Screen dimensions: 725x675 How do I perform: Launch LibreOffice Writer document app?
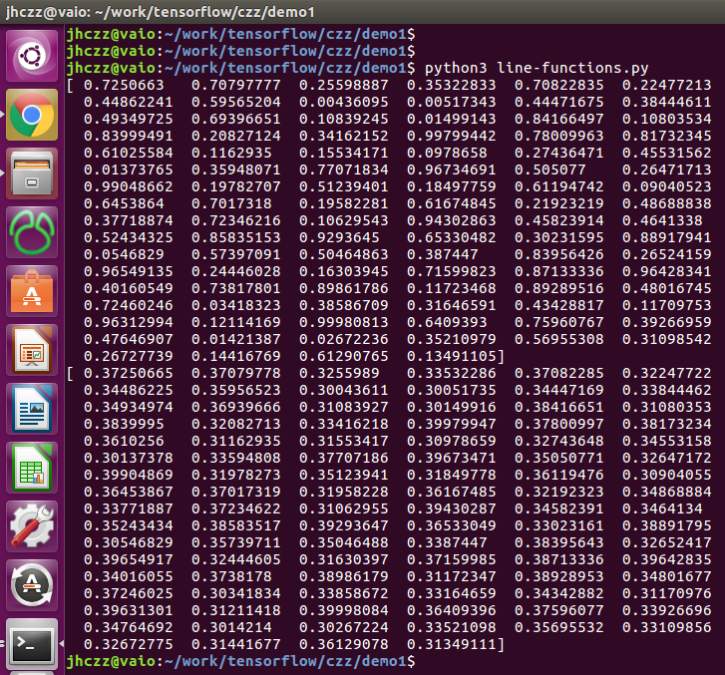coord(32,409)
